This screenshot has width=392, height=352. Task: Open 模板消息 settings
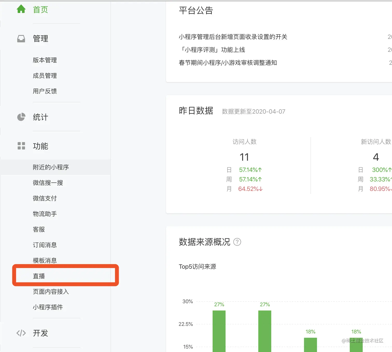coord(45,260)
